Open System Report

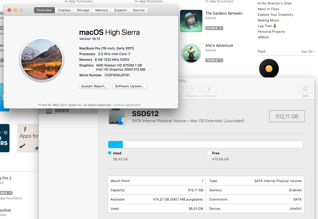[x=94, y=86]
